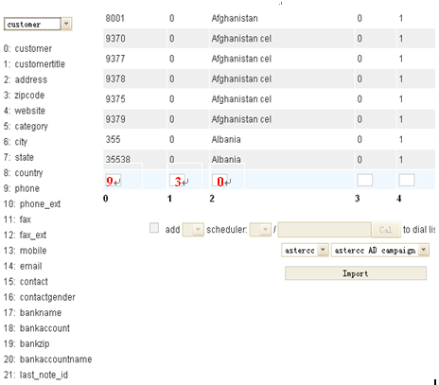The height and width of the screenshot is (385, 439).
Task: Select the 355 Albania row
Action: pos(269,139)
